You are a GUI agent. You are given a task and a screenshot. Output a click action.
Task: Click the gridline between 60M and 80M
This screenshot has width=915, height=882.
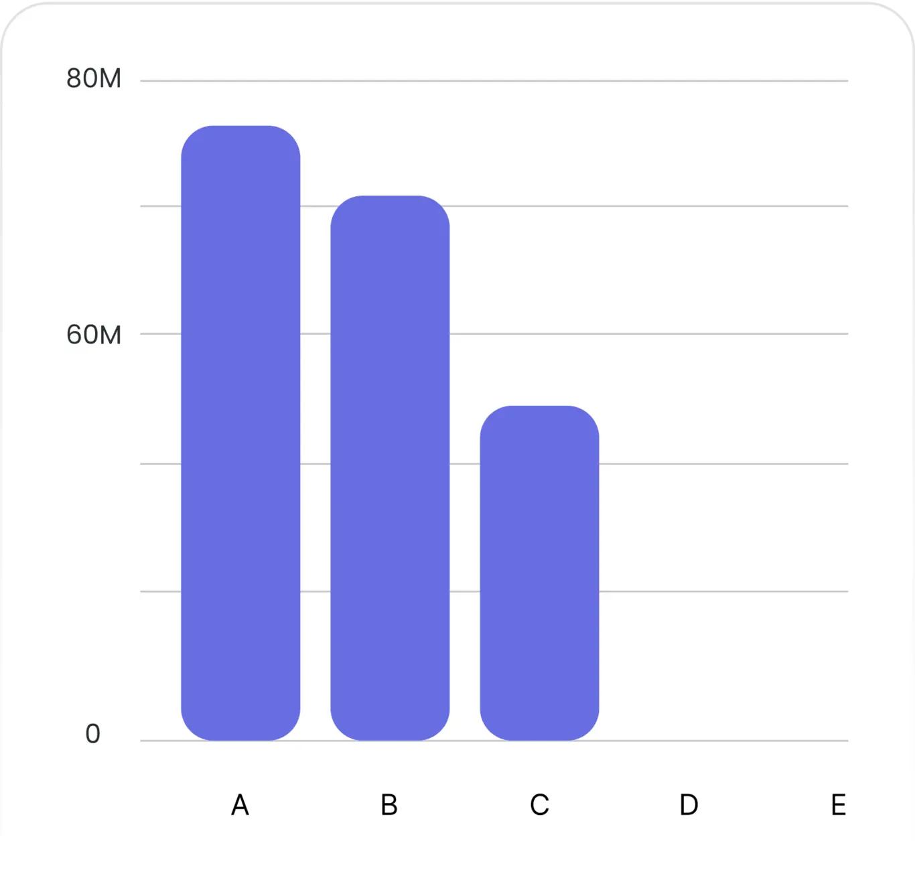[494, 206]
